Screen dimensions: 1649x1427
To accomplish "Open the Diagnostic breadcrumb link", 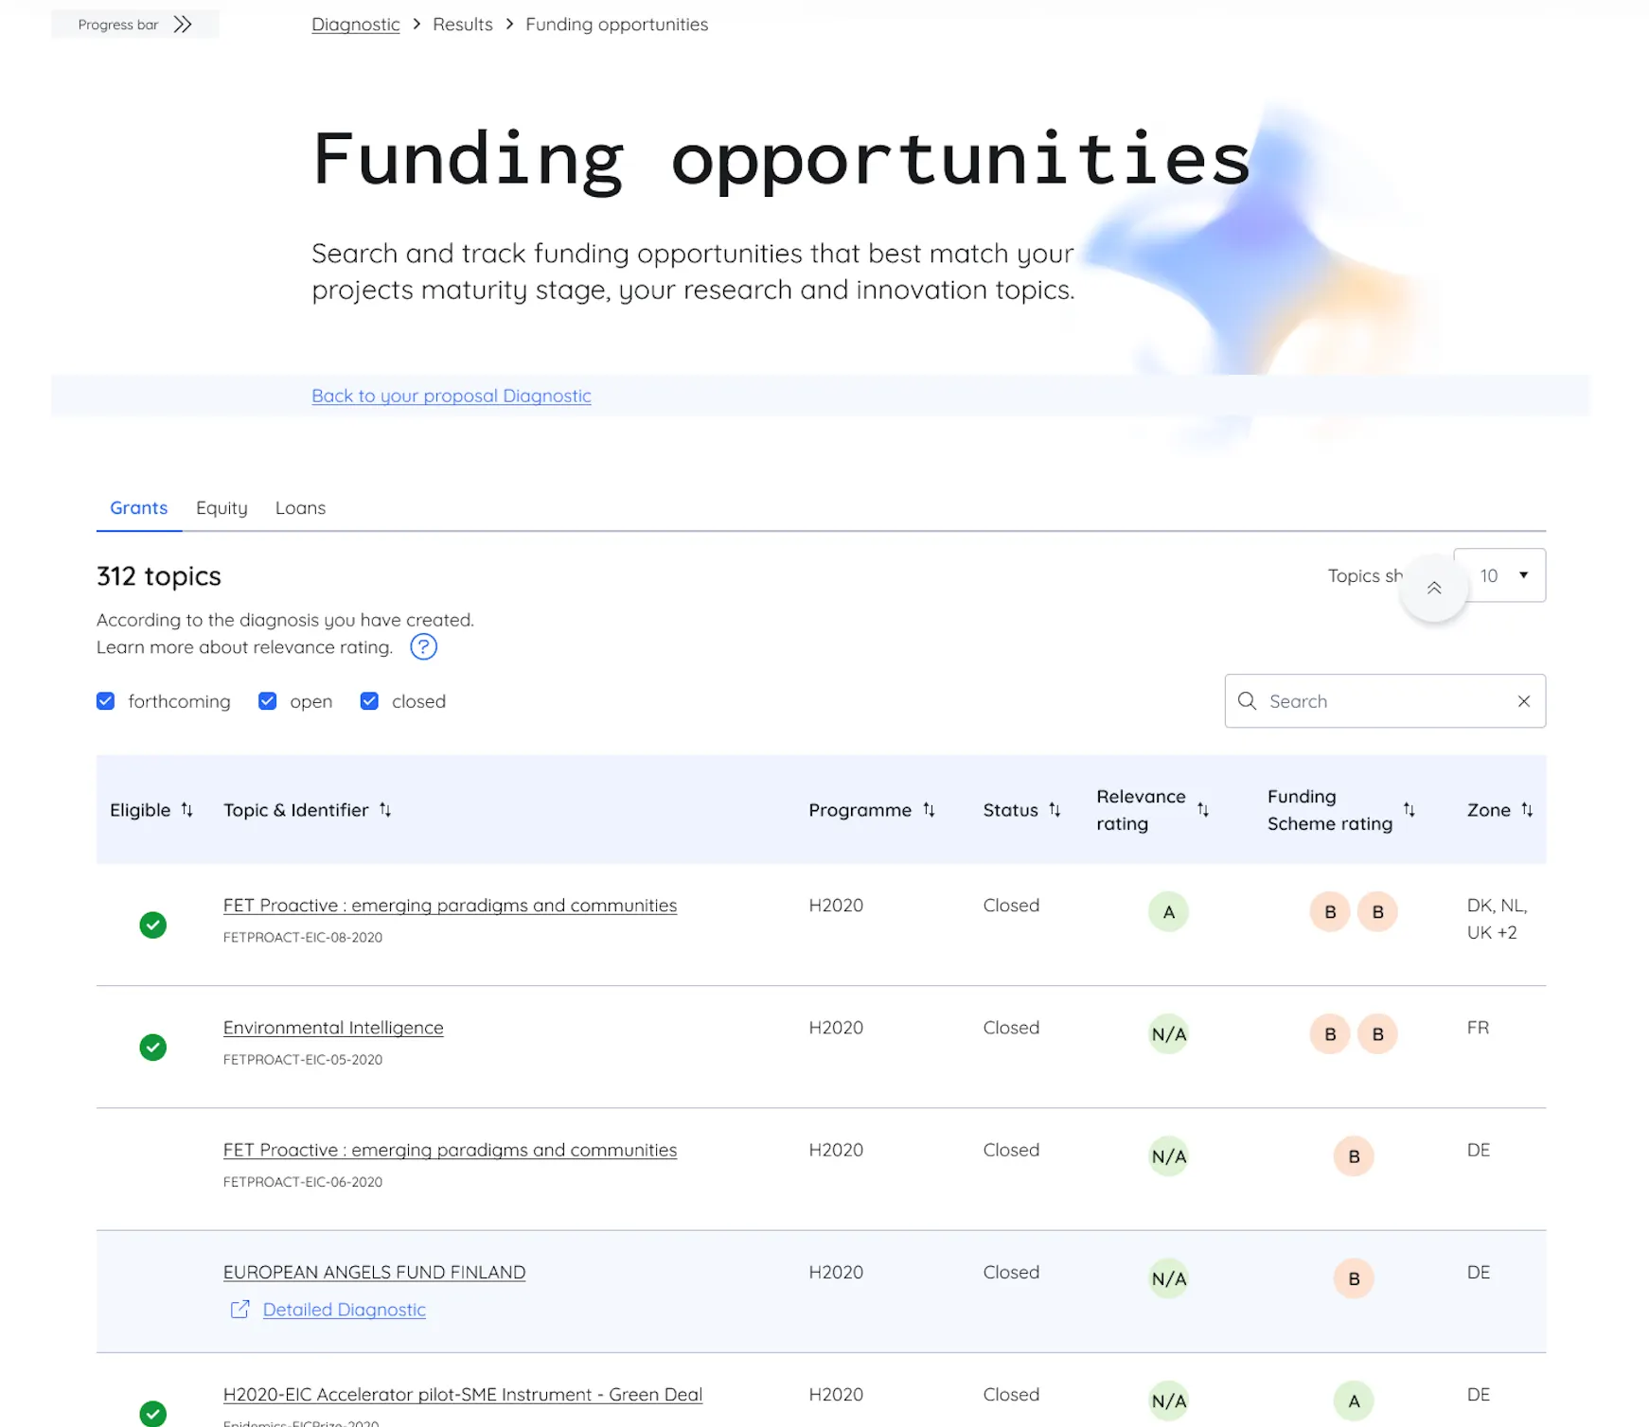I will click(356, 25).
